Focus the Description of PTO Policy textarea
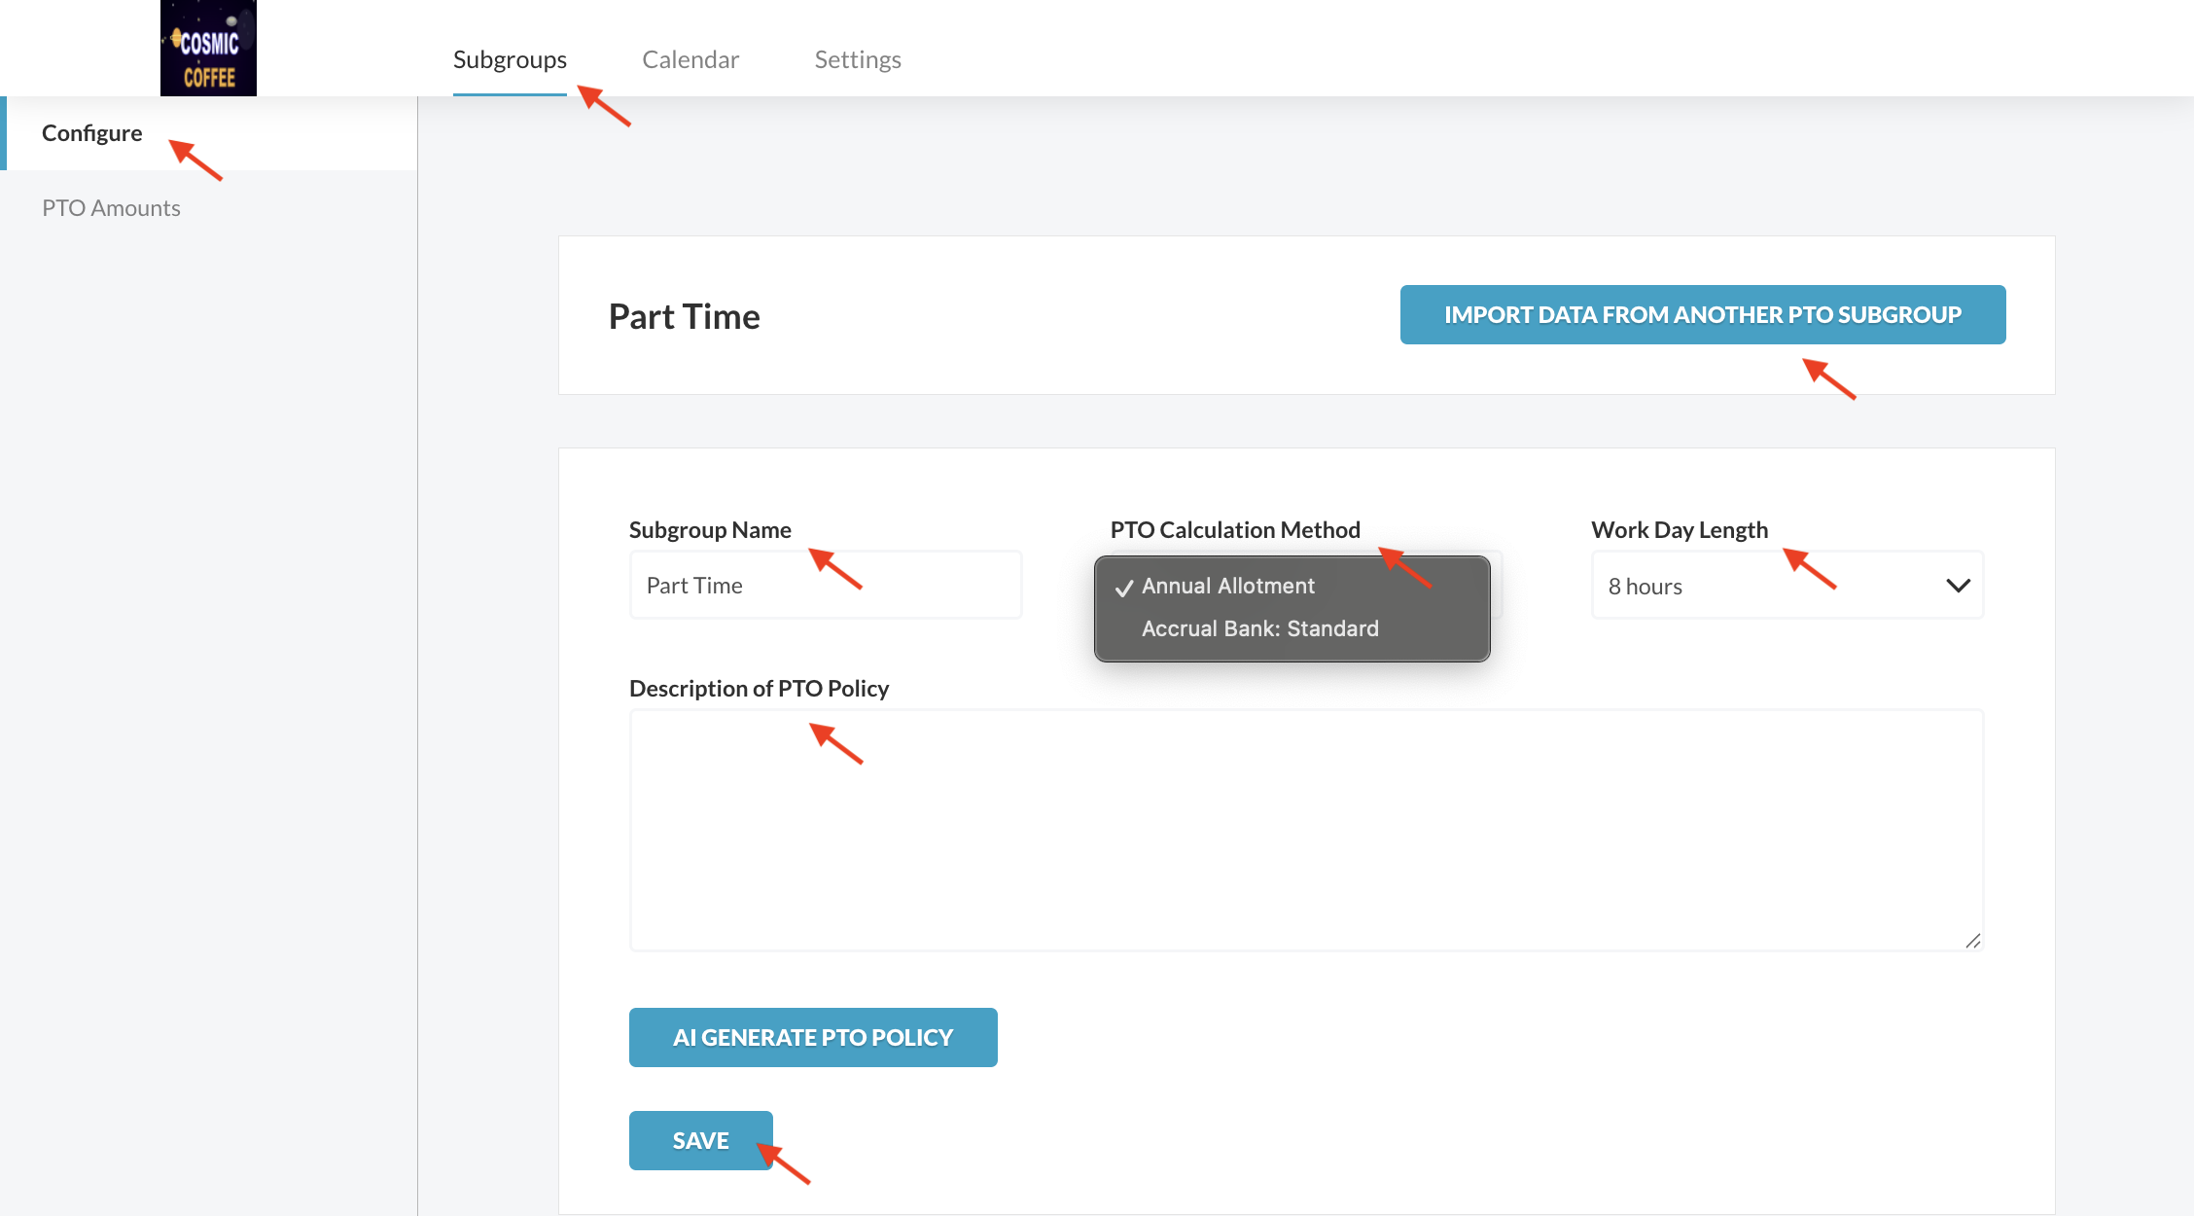 pyautogui.click(x=1305, y=829)
